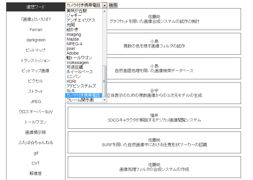Select gif in the sidebar

click(x=36, y=153)
